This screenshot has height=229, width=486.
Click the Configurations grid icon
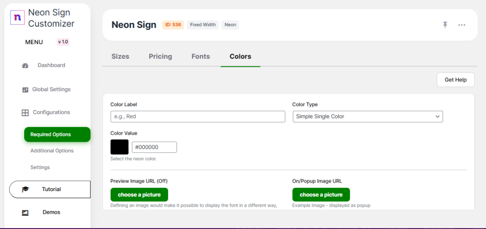(x=25, y=113)
